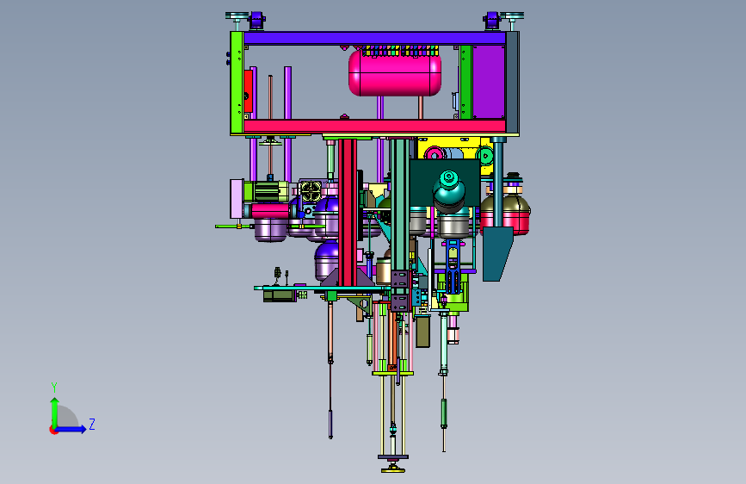The width and height of the screenshot is (746, 484).
Task: Select the blue top frame beam
Action: tap(374, 38)
